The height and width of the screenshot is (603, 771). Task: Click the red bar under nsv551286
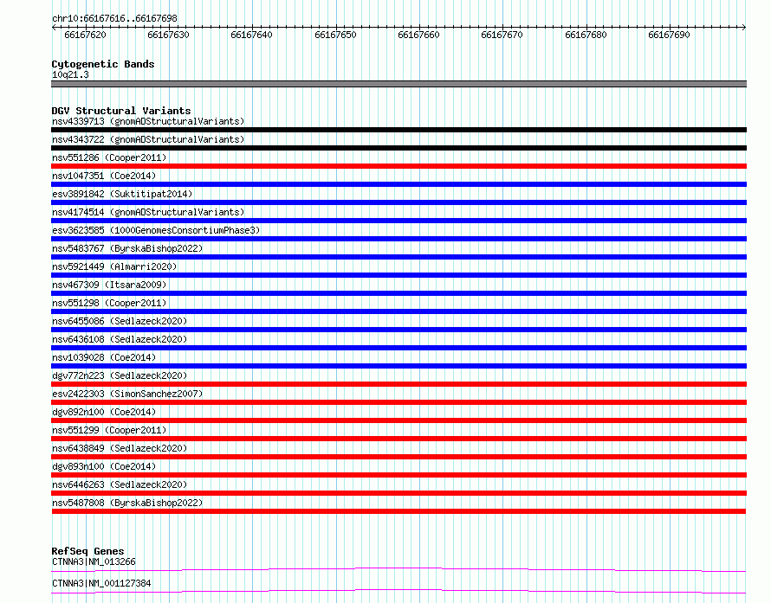[x=398, y=166]
